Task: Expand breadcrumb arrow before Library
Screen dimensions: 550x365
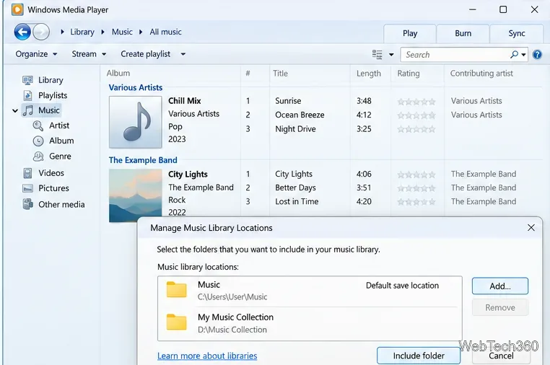Action: click(x=63, y=32)
